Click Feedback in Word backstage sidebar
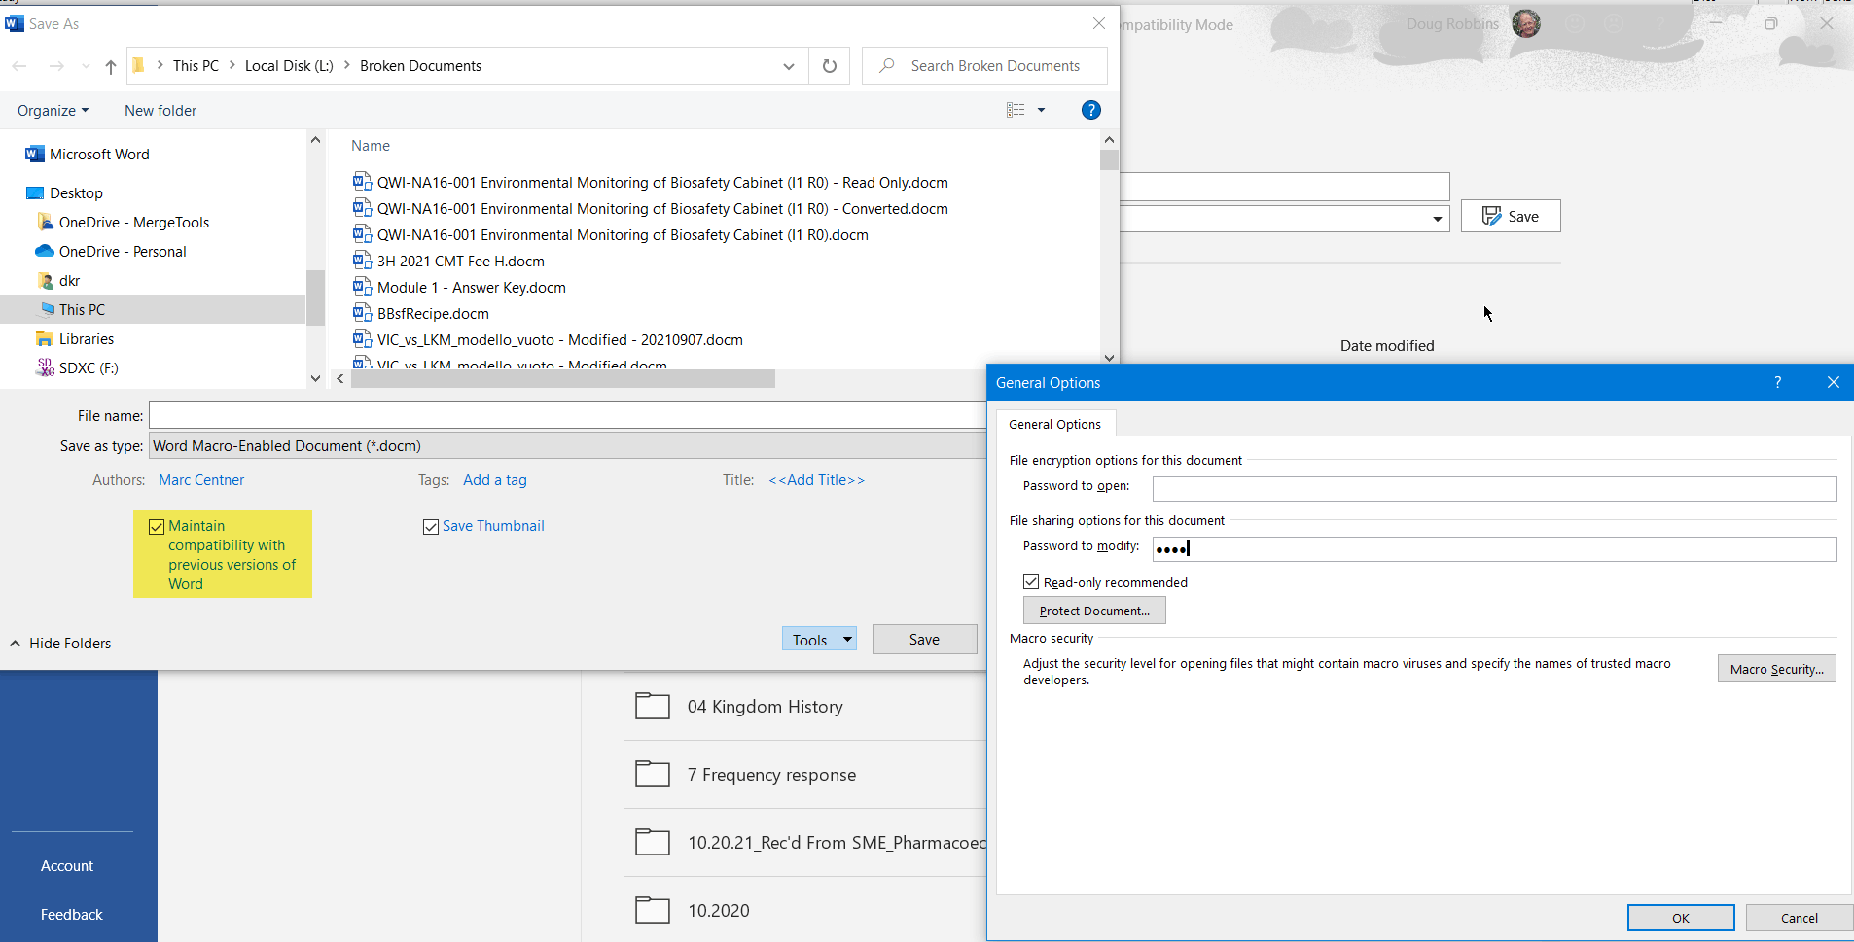 [x=71, y=915]
